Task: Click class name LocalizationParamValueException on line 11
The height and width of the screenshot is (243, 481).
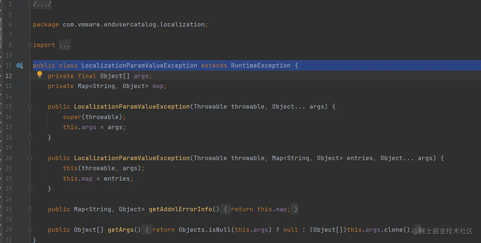Action: pyautogui.click(x=139, y=65)
